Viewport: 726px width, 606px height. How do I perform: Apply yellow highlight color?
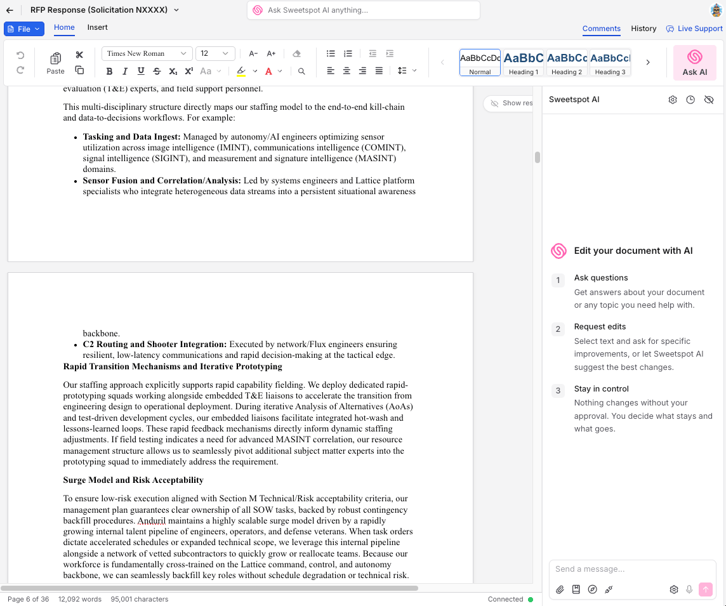[241, 71]
